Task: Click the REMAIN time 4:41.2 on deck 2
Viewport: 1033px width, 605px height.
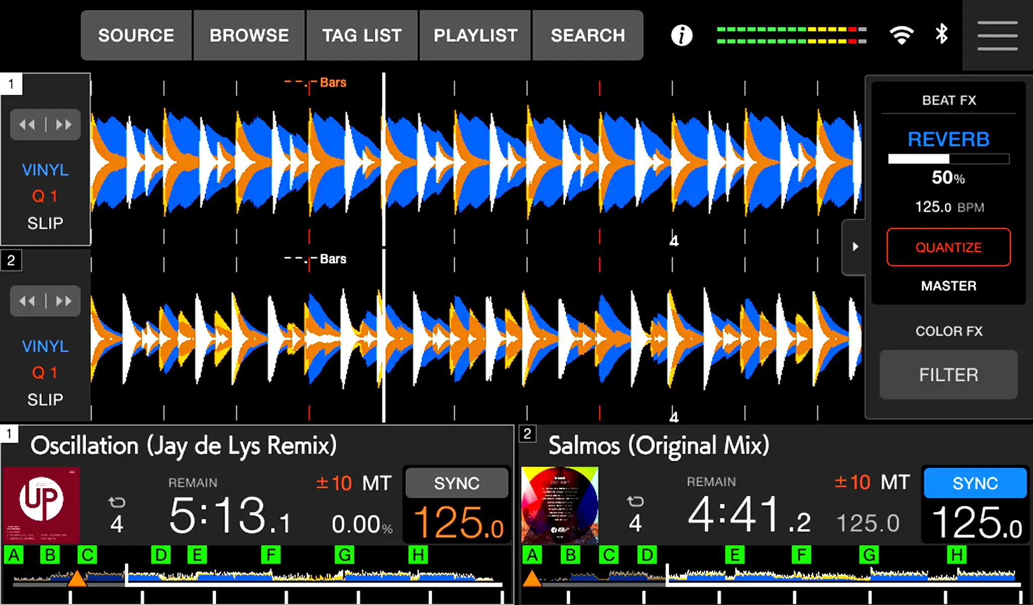Action: click(749, 514)
